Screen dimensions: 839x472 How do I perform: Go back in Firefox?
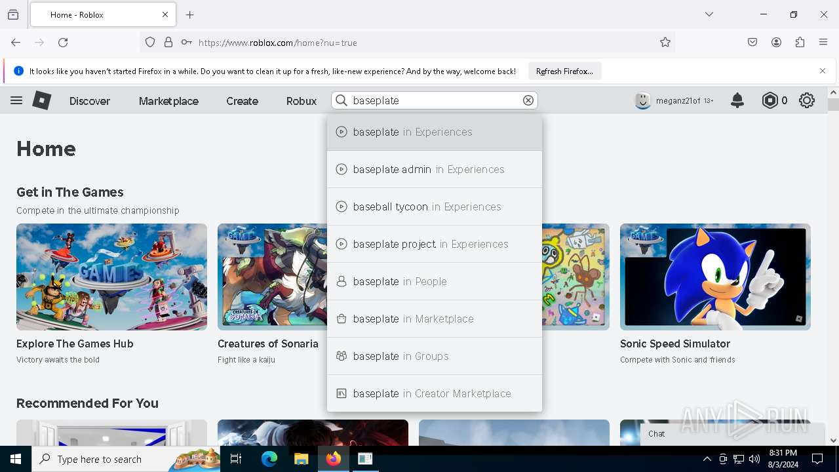16,43
